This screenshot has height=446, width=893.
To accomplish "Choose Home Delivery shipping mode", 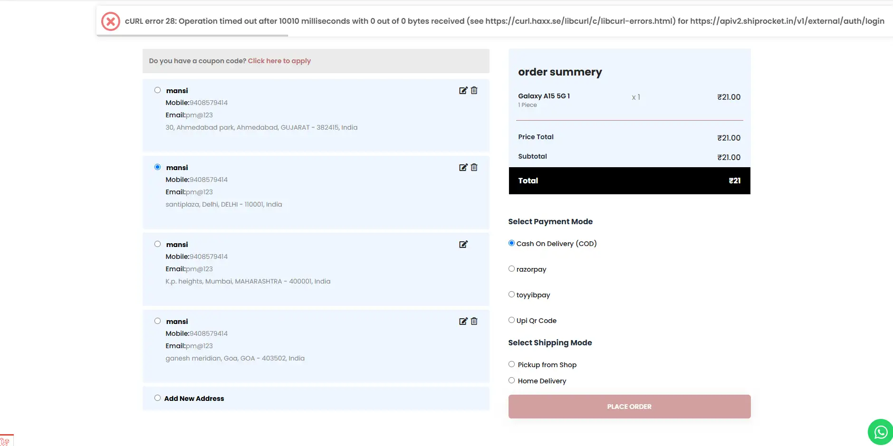I will 511,380.
